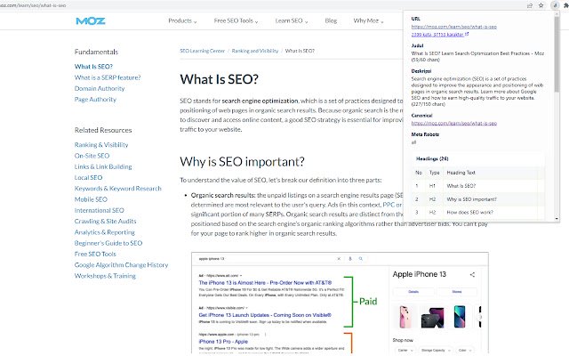The image size is (569, 356).
Task: Open Ranking & Visibility in Related Resources
Action: (x=101, y=144)
